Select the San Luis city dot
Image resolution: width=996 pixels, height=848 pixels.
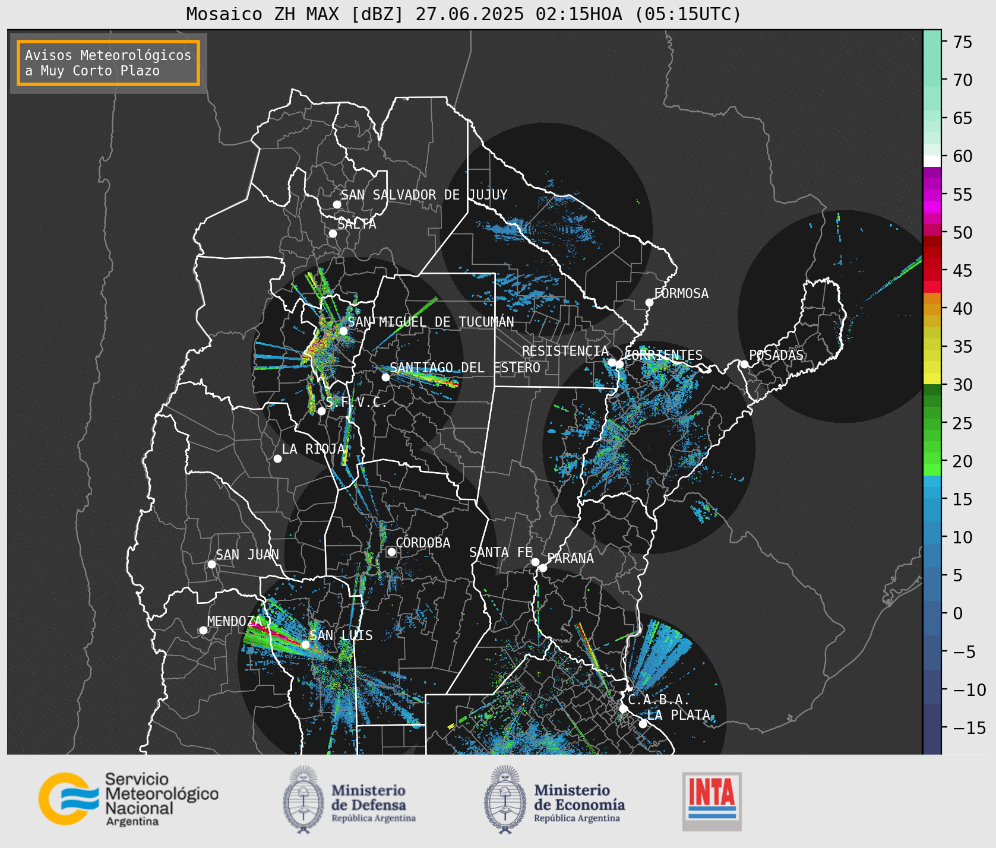tap(305, 644)
